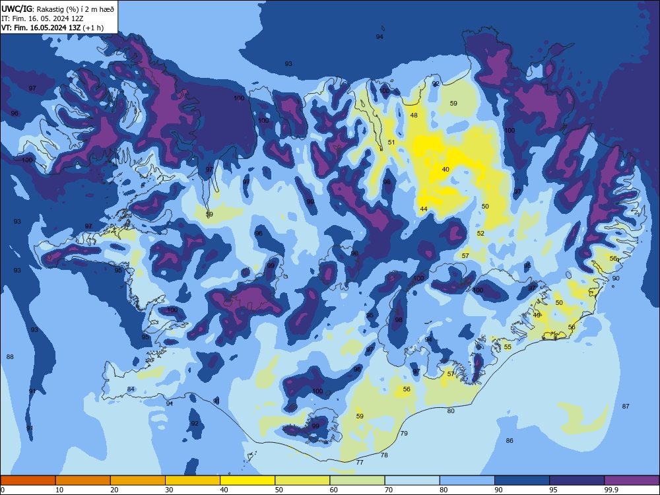Click the 10–20 orange legend swatch
The width and height of the screenshot is (660, 495).
click(83, 480)
